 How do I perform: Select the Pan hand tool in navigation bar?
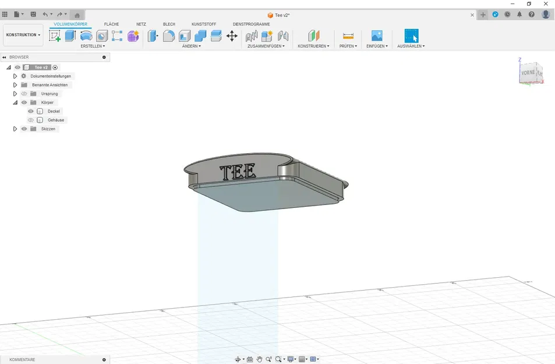point(260,359)
